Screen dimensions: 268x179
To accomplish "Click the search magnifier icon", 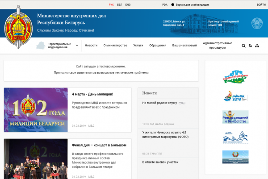I will (x=243, y=46).
